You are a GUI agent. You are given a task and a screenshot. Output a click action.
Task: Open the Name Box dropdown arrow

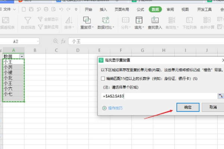(x=38, y=41)
